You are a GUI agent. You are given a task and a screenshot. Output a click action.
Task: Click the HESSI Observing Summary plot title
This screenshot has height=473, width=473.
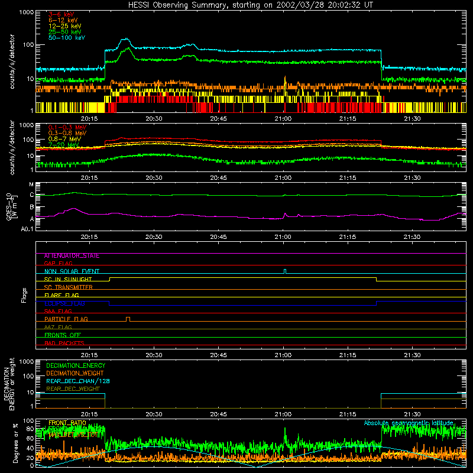[x=250, y=5]
